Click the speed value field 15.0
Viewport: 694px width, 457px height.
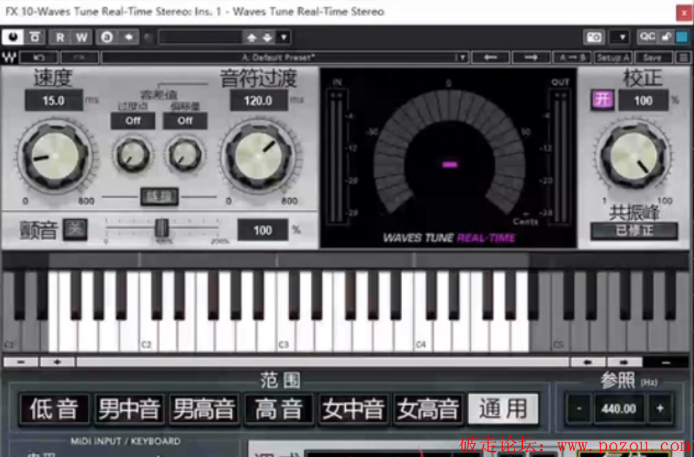[53, 100]
